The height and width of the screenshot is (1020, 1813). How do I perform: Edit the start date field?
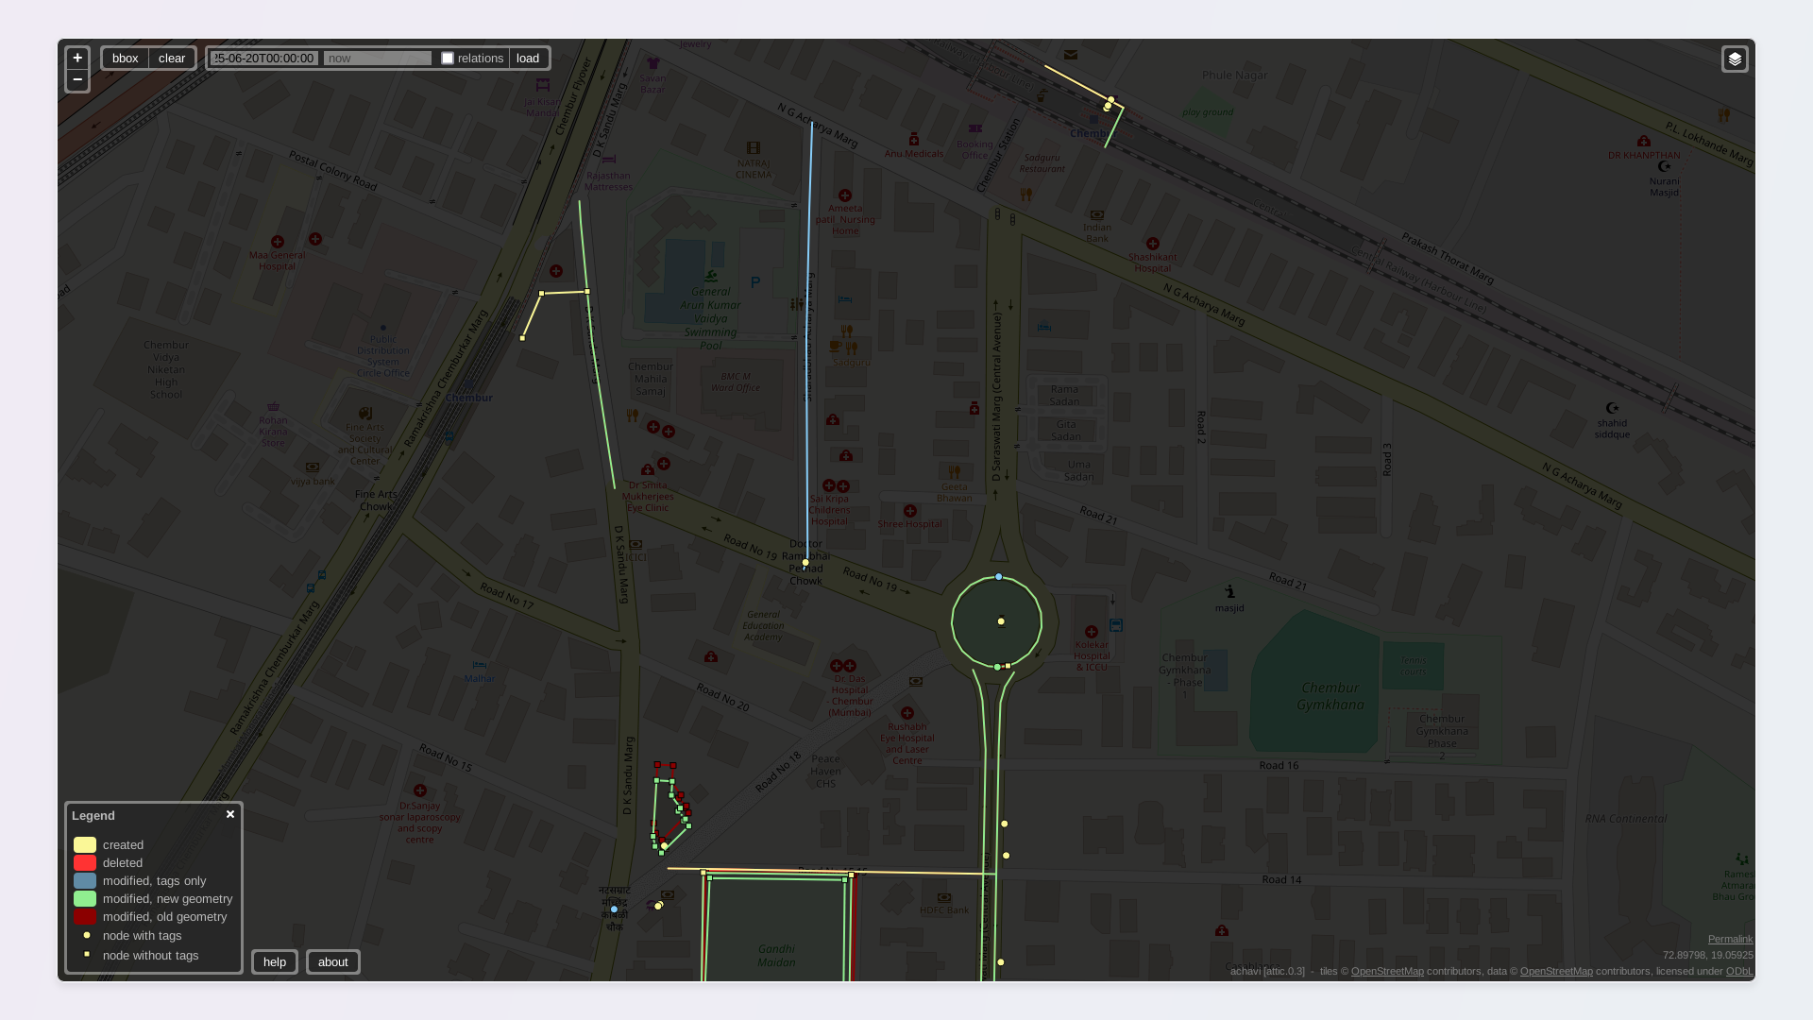(264, 59)
